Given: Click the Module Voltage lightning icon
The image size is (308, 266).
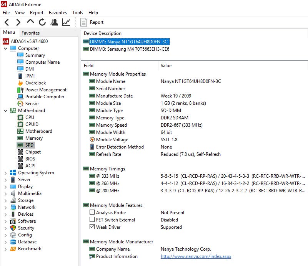Looking at the screenshot, I should pyautogui.click(x=92, y=140).
